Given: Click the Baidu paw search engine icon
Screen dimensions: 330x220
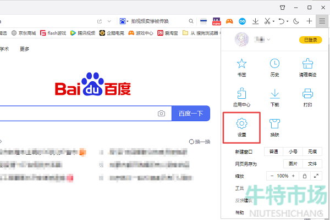Looking at the screenshot, I should 123,21.
